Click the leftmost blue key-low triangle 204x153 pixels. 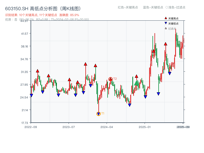31,95
